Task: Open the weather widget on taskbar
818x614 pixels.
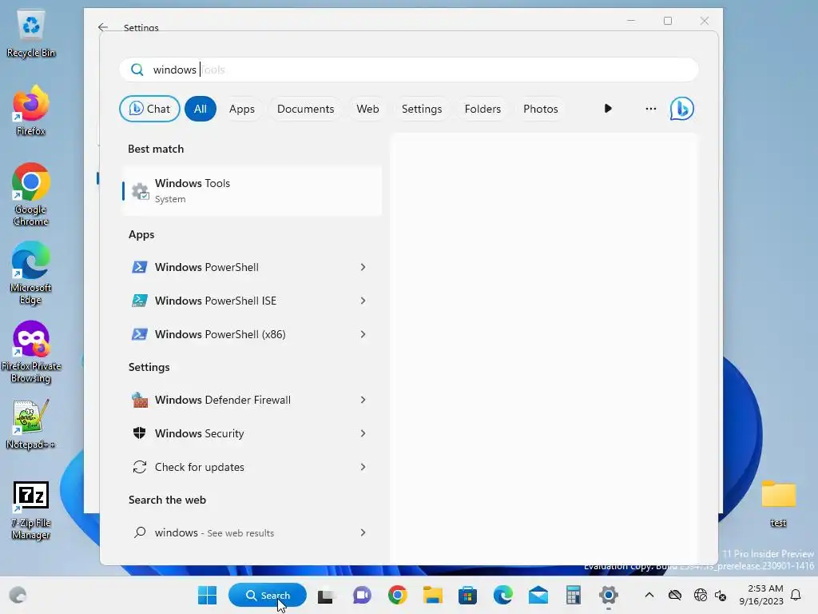Action: point(18,595)
